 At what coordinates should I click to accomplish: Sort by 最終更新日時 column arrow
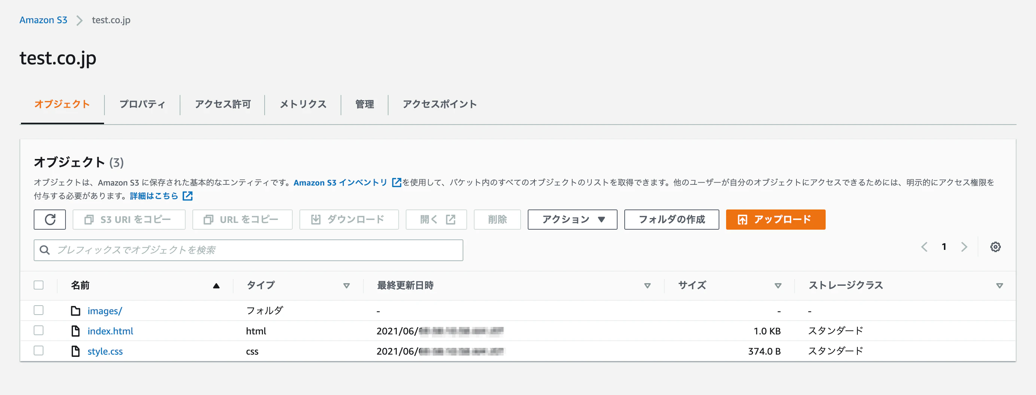[x=647, y=286]
